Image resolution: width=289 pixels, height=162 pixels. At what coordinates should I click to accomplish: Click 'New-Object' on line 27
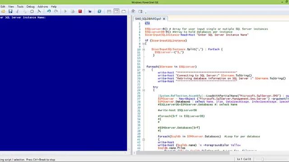click(x=186, y=99)
